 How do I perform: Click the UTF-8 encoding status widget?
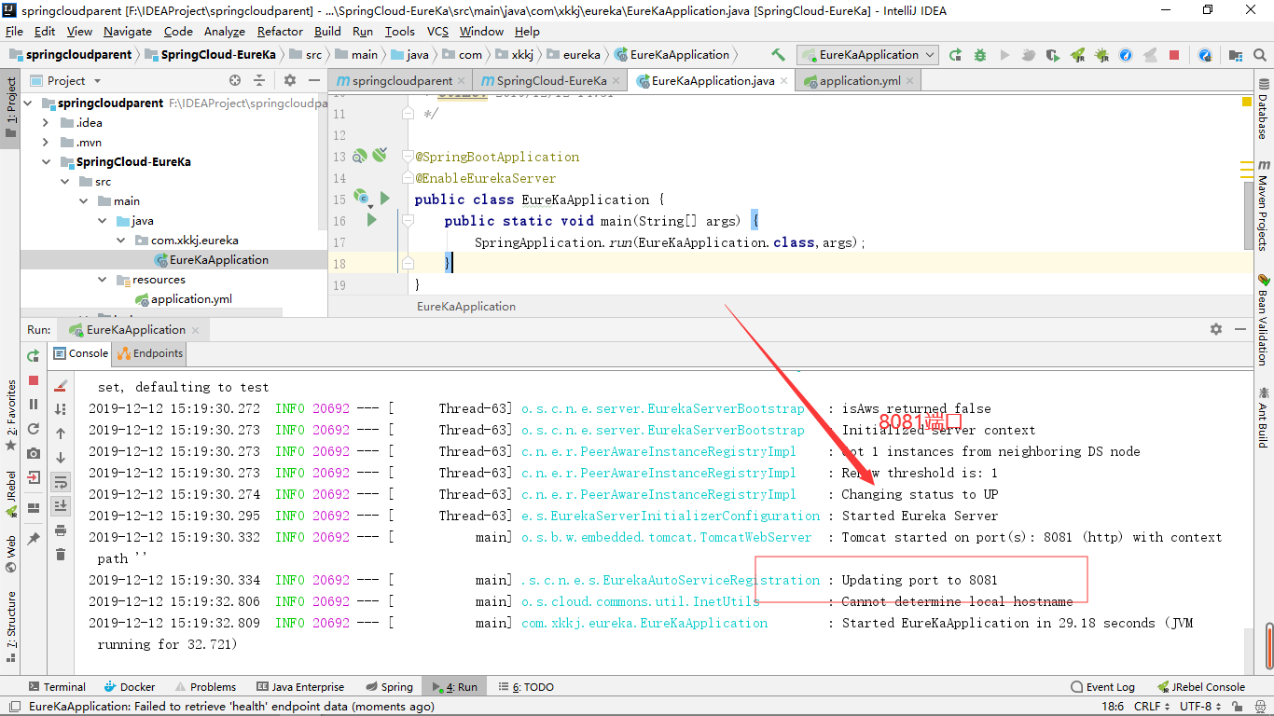1199,707
